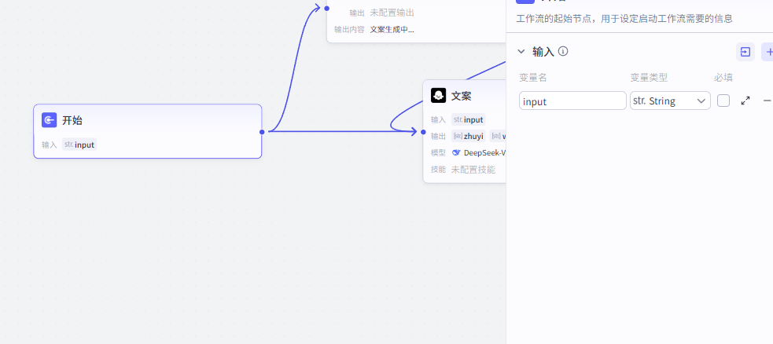Viewport: 773px width, 344px height.
Task: Click the 开始 start node icon
Action: click(x=49, y=120)
